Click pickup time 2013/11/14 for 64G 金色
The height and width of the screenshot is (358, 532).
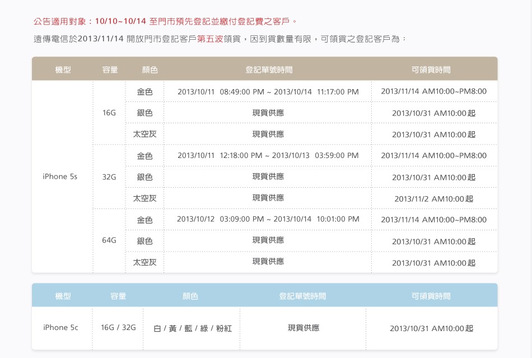[433, 220]
